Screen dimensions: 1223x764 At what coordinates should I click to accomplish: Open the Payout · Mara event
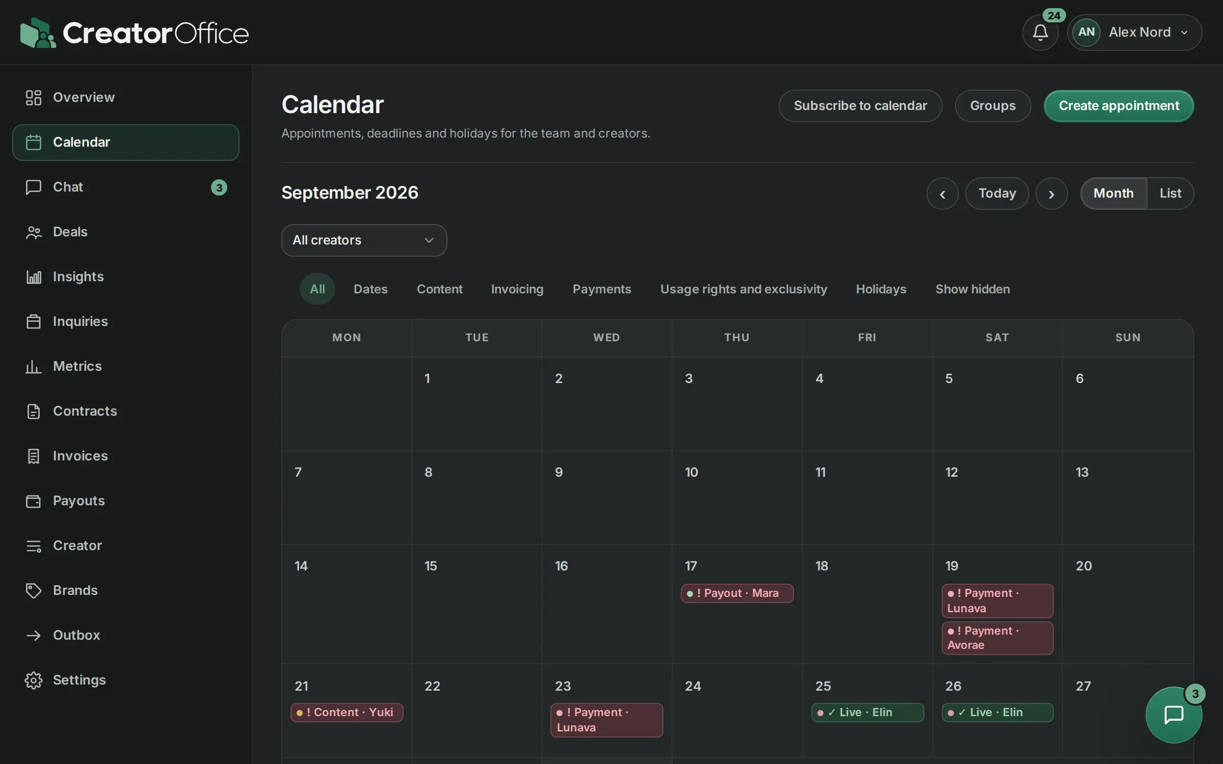(x=737, y=593)
